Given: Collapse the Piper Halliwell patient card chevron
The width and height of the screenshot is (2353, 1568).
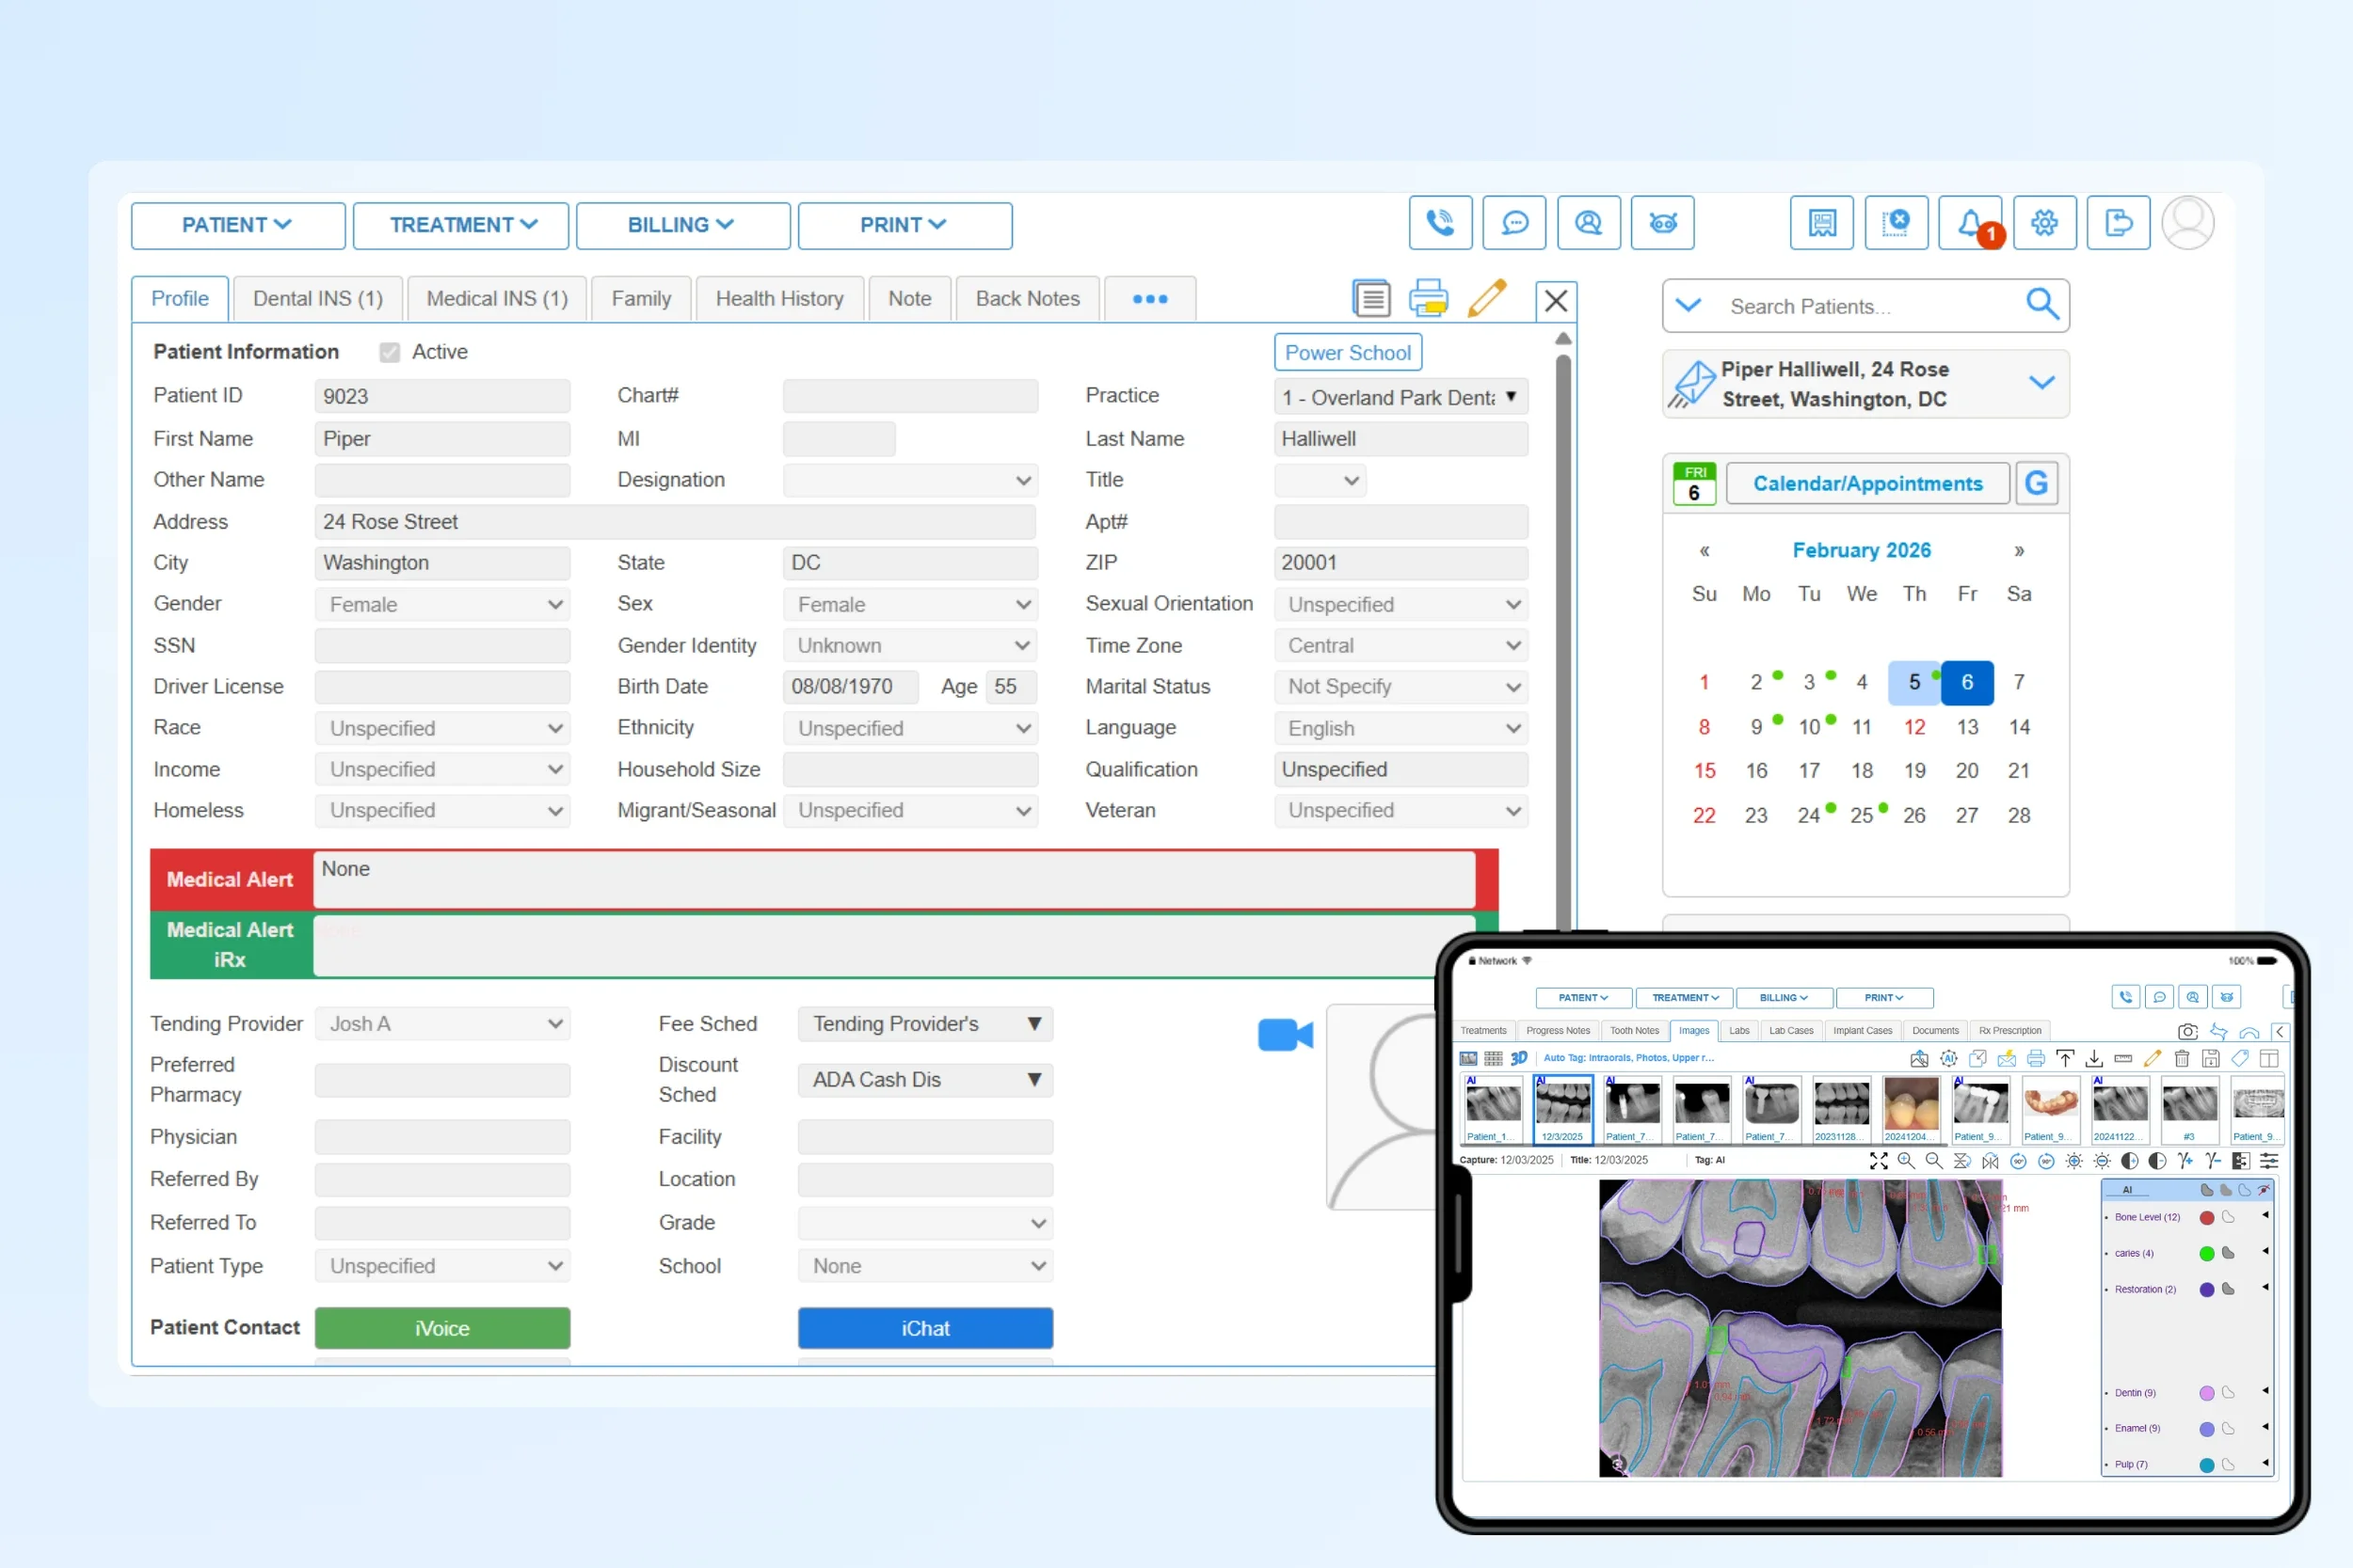Looking at the screenshot, I should pyautogui.click(x=2041, y=383).
